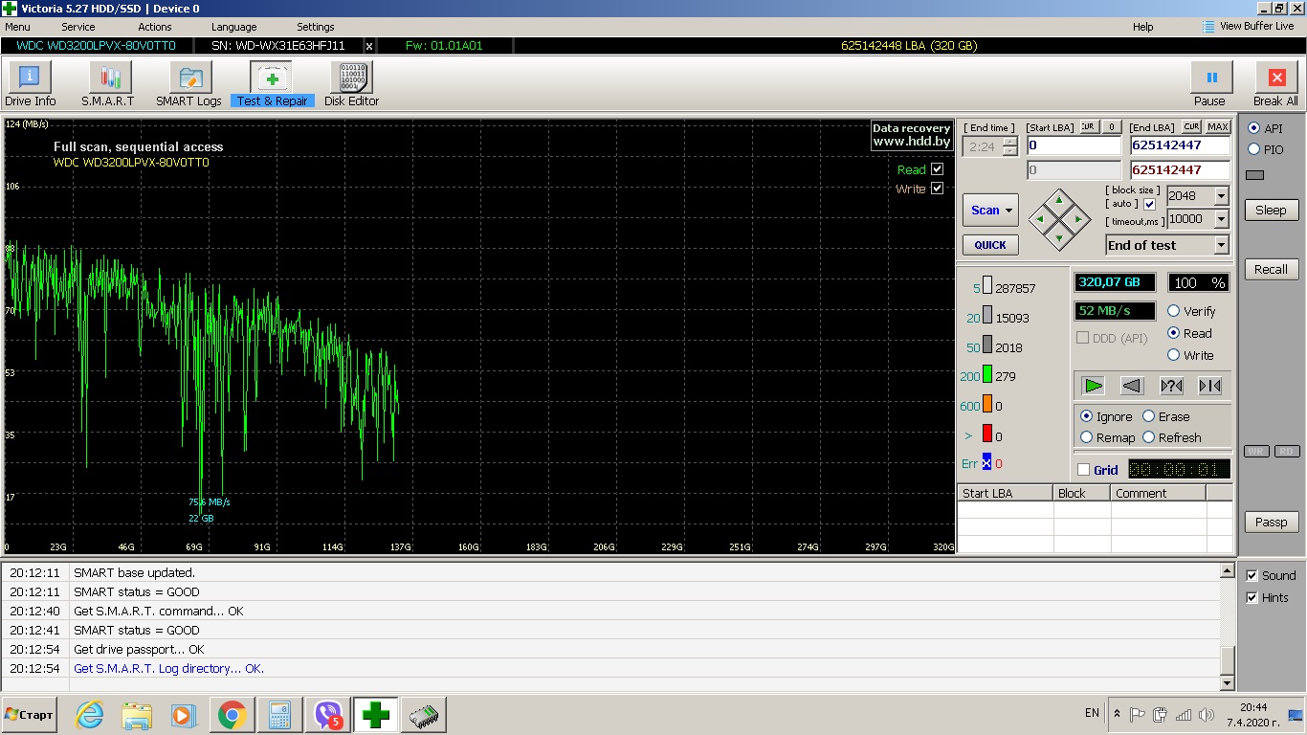
Task: Select the PIO mode radio button
Action: [x=1253, y=149]
